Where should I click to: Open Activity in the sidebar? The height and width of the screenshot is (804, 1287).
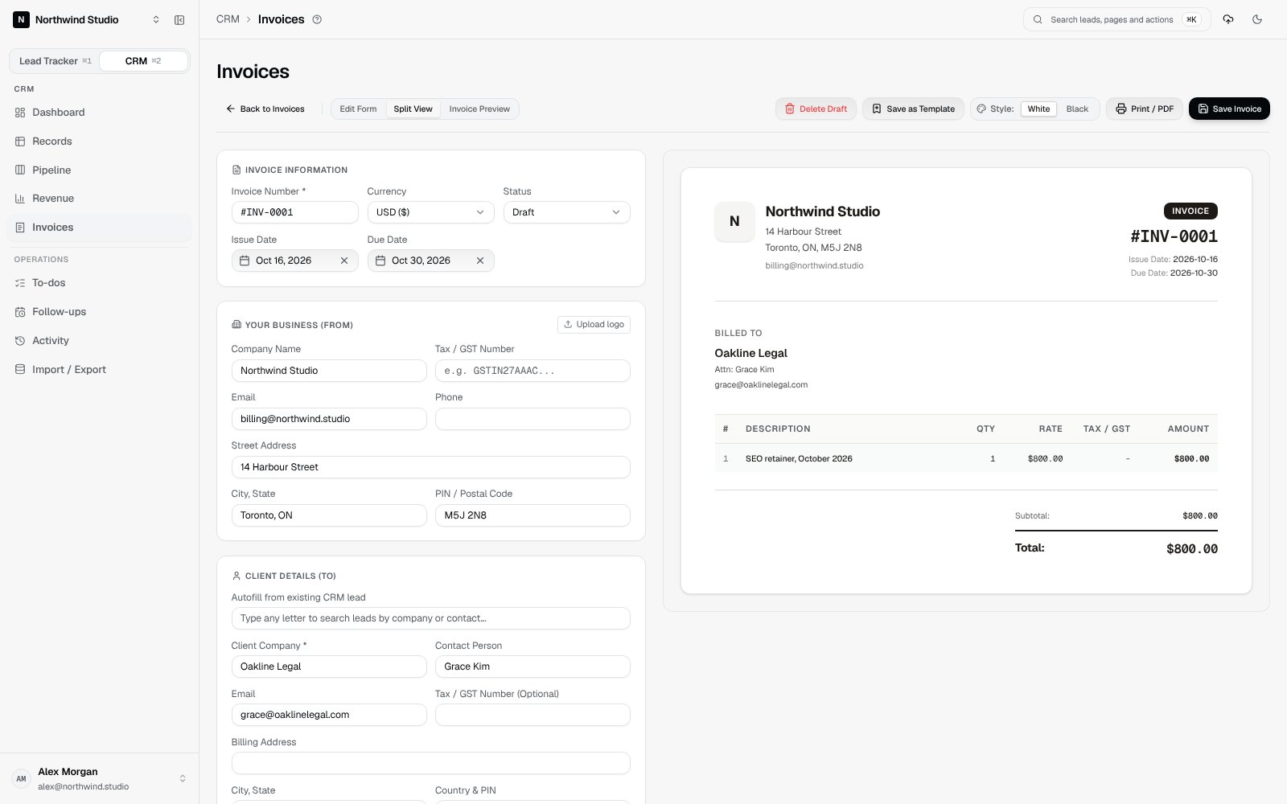click(x=100, y=341)
